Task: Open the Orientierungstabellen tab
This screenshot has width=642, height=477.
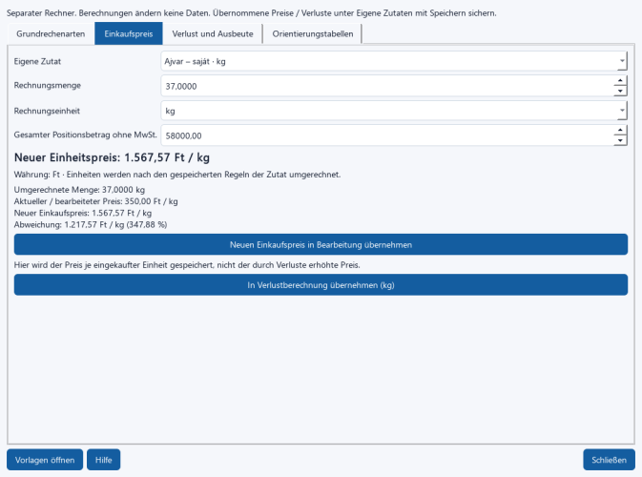Action: pos(313,34)
